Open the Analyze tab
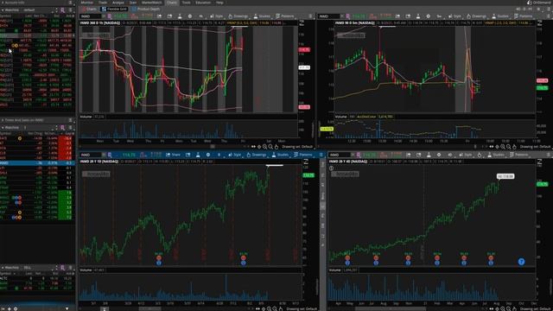Screen dimensions: 553x311 click(x=118, y=3)
